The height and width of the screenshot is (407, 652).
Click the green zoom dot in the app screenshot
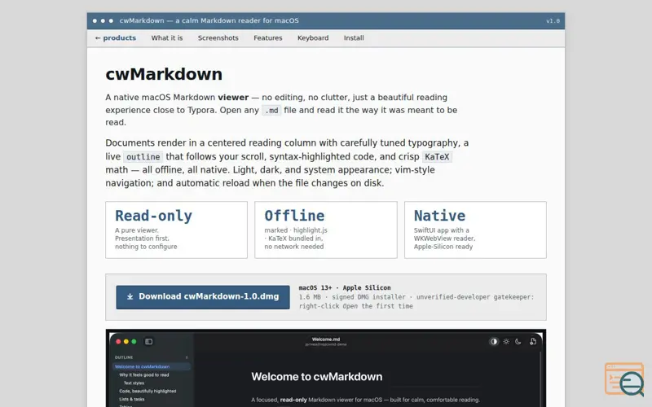pos(134,341)
